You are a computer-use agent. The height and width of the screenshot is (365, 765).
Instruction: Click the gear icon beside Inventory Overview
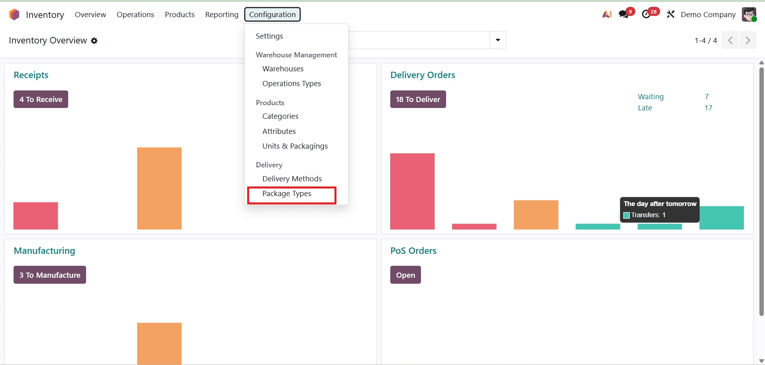click(x=94, y=41)
